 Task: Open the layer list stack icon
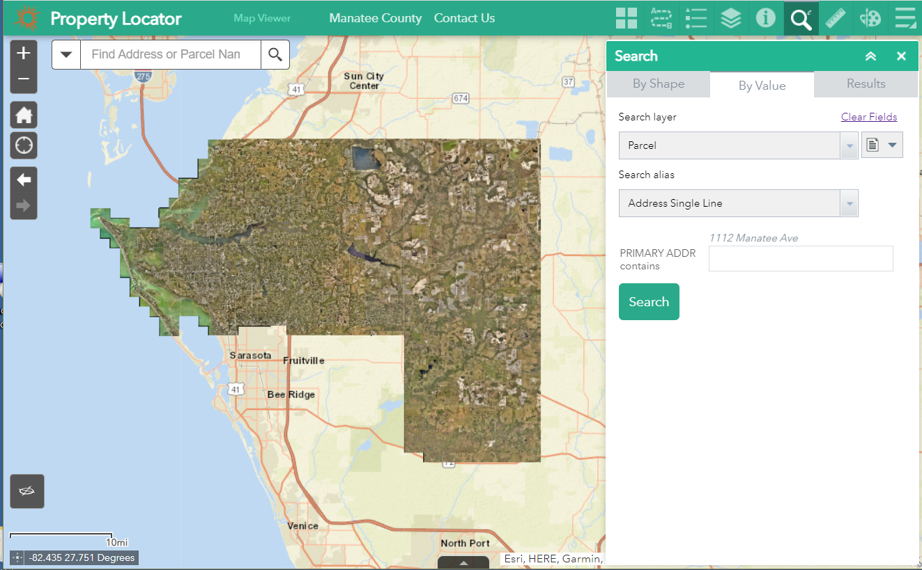pos(731,18)
